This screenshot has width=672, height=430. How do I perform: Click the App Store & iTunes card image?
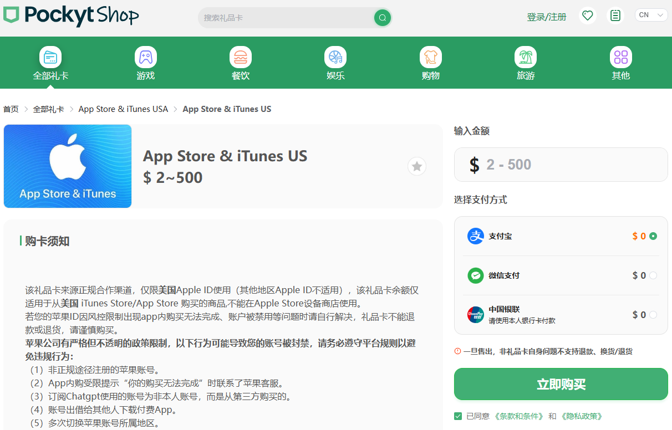pyautogui.click(x=68, y=166)
